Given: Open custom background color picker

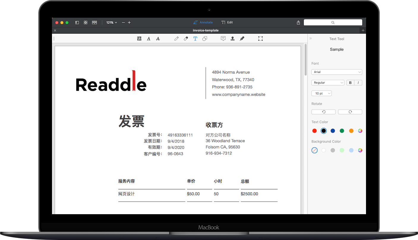Looking at the screenshot, I should pos(360,150).
